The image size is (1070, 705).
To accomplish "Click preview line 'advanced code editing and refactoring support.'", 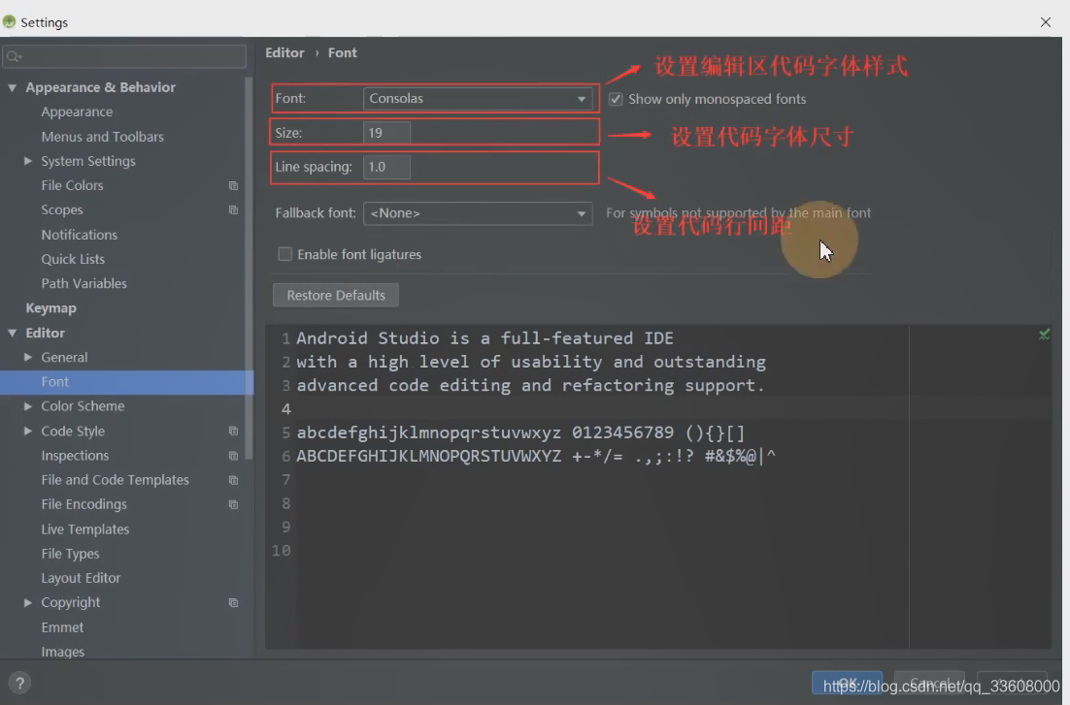I will 530,386.
